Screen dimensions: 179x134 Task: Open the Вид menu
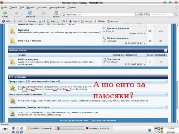point(21,8)
